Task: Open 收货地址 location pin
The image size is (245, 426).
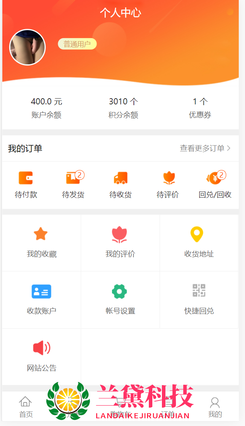Action: point(197,234)
